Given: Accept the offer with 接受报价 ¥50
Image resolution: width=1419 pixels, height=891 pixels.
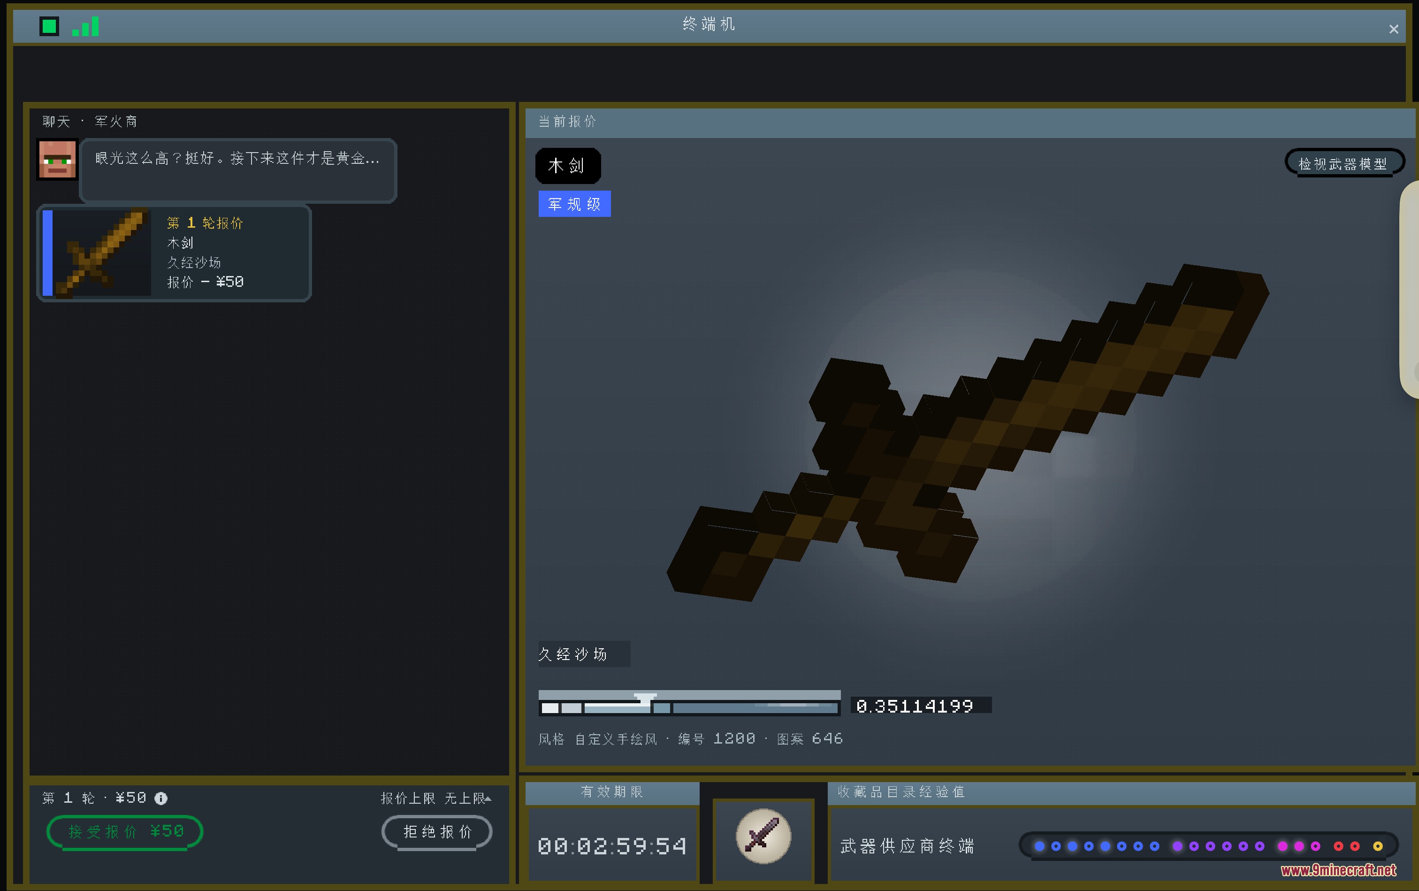Looking at the screenshot, I should [x=125, y=832].
